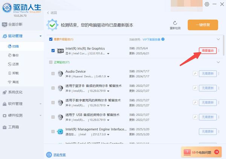Click the Audio Device speaker icon
226x159 pixels.
60,74
